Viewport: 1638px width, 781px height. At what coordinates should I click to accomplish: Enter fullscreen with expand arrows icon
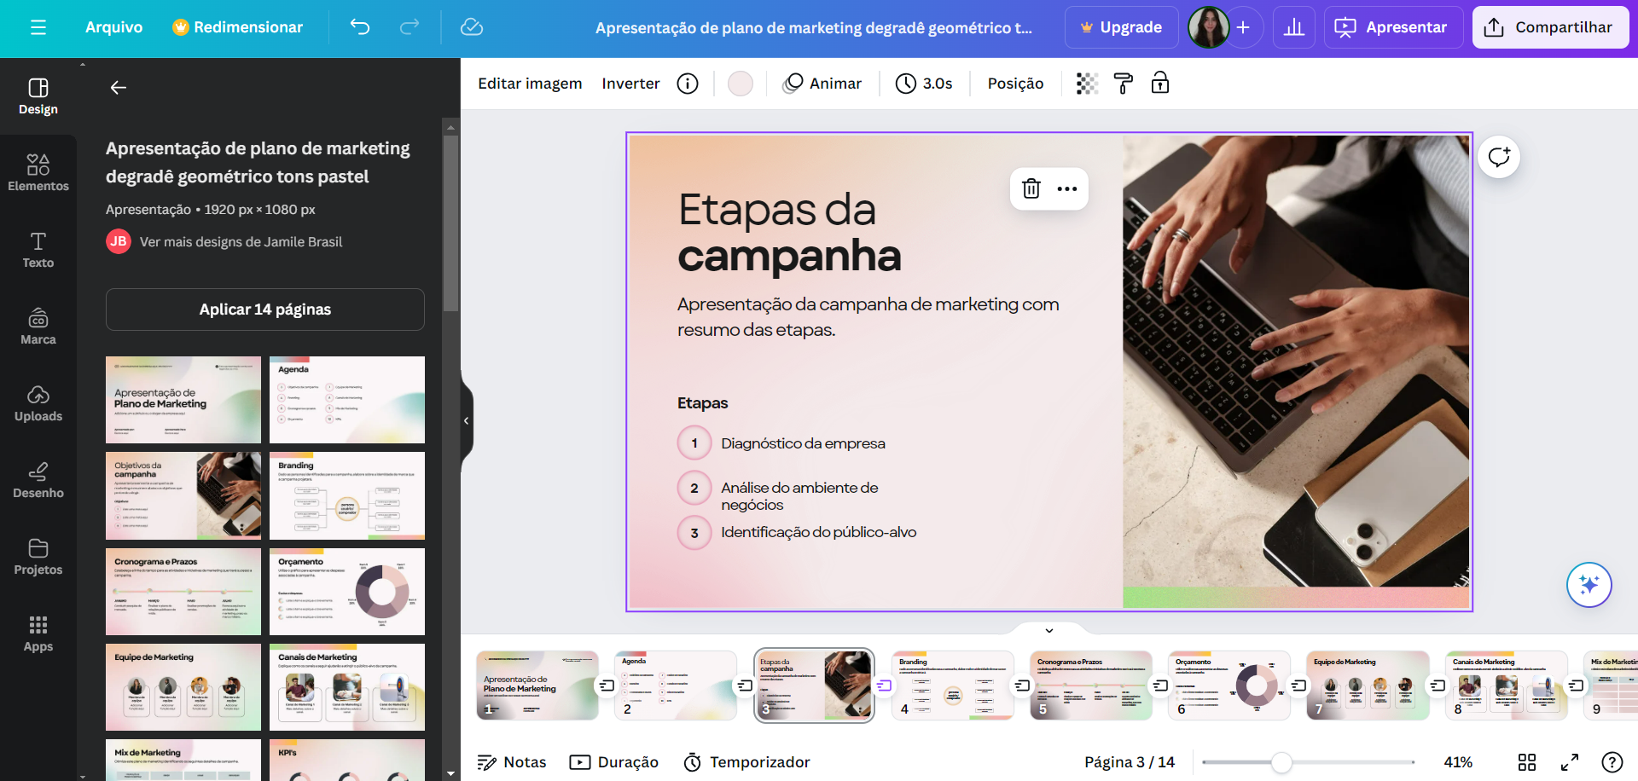pyautogui.click(x=1570, y=762)
